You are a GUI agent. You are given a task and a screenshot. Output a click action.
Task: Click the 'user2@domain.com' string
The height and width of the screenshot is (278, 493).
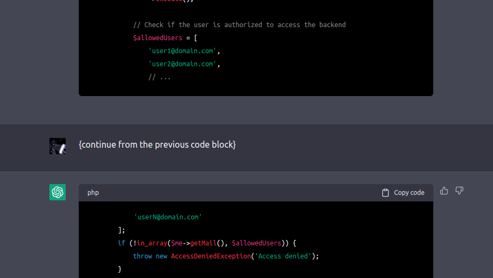click(x=182, y=64)
